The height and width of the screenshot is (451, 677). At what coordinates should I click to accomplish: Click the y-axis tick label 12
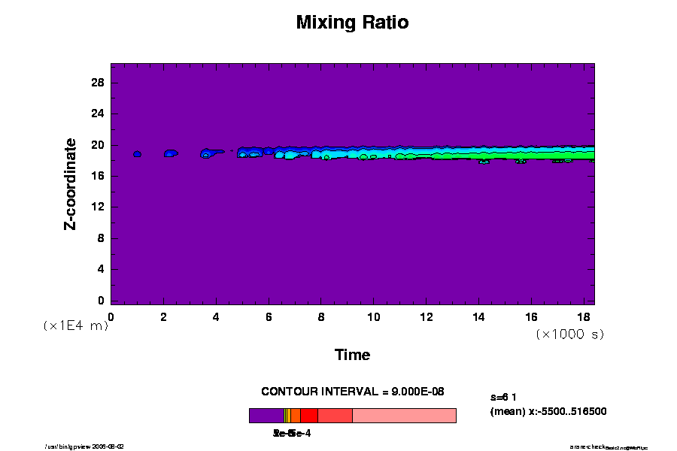coord(97,207)
